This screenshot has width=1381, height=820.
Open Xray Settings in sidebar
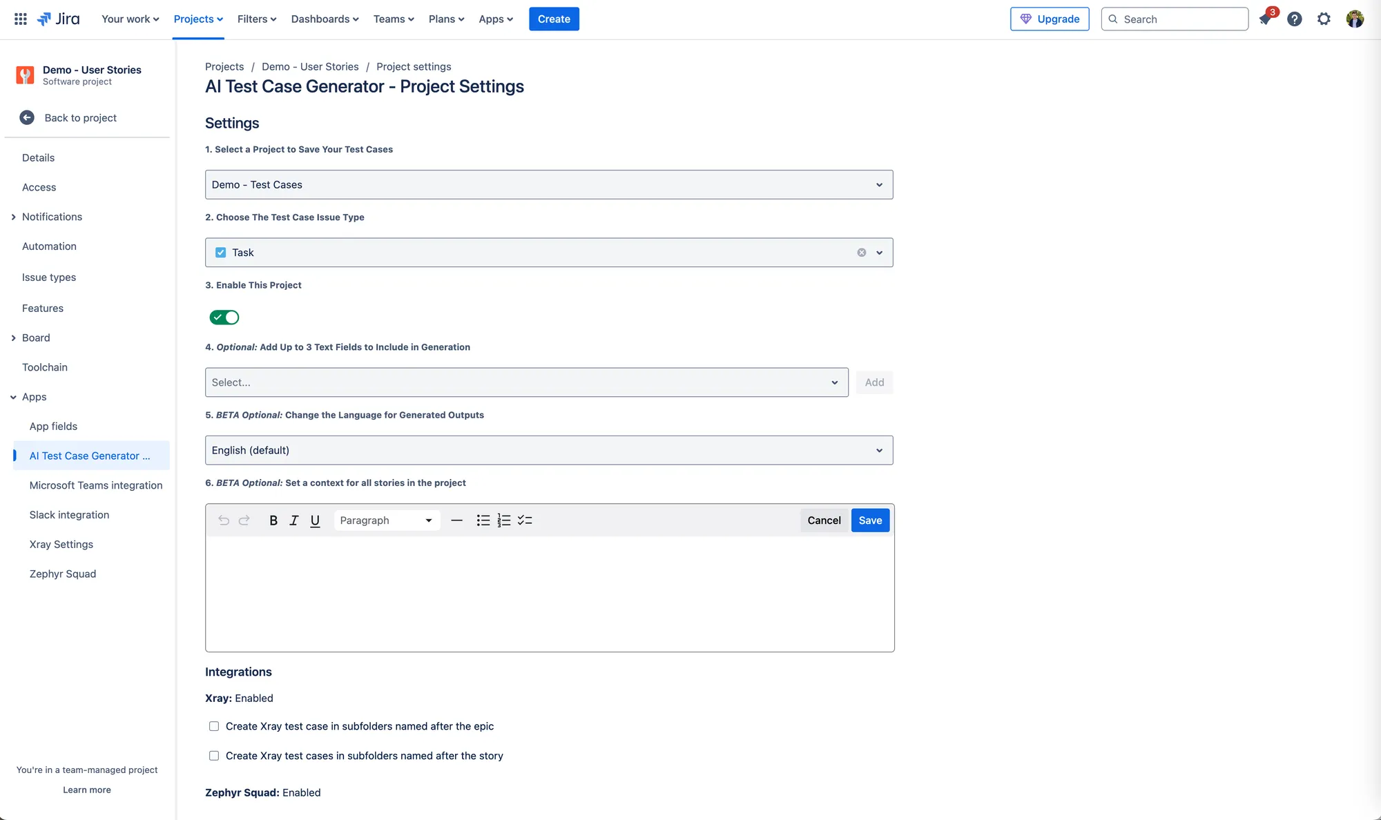[x=61, y=545]
